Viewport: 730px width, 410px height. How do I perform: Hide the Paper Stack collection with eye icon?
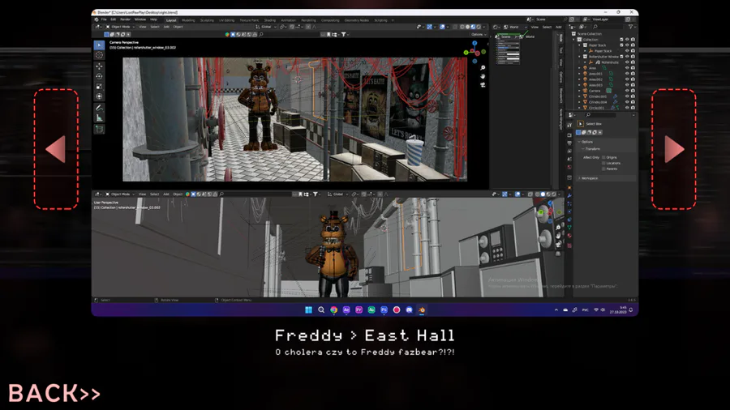coord(627,45)
